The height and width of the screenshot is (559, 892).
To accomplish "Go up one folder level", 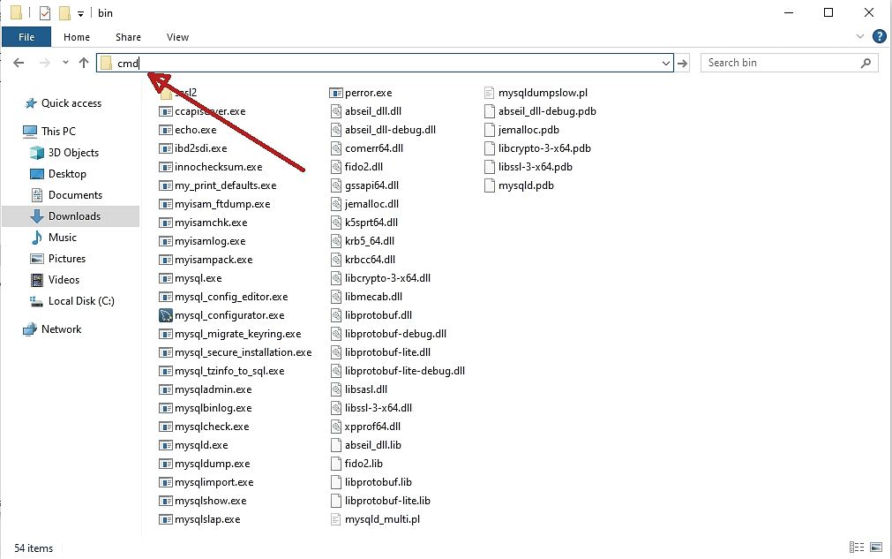I will click(84, 63).
